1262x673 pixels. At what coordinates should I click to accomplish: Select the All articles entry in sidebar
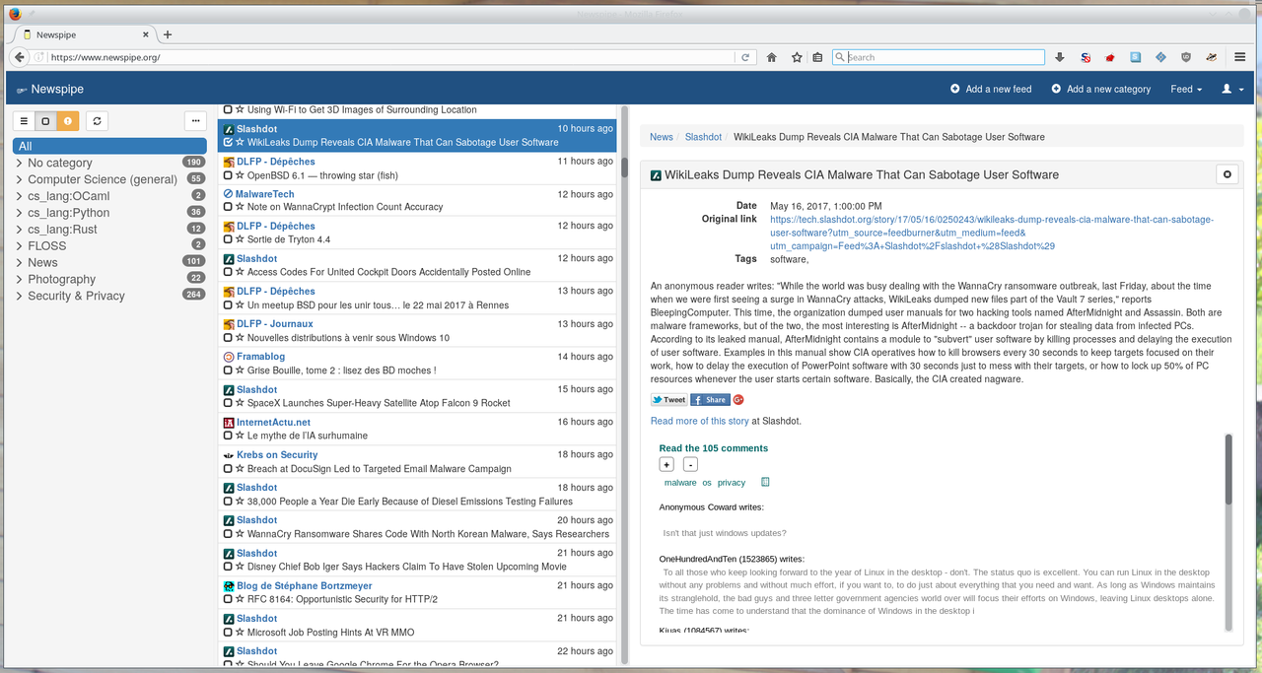pyautogui.click(x=109, y=146)
